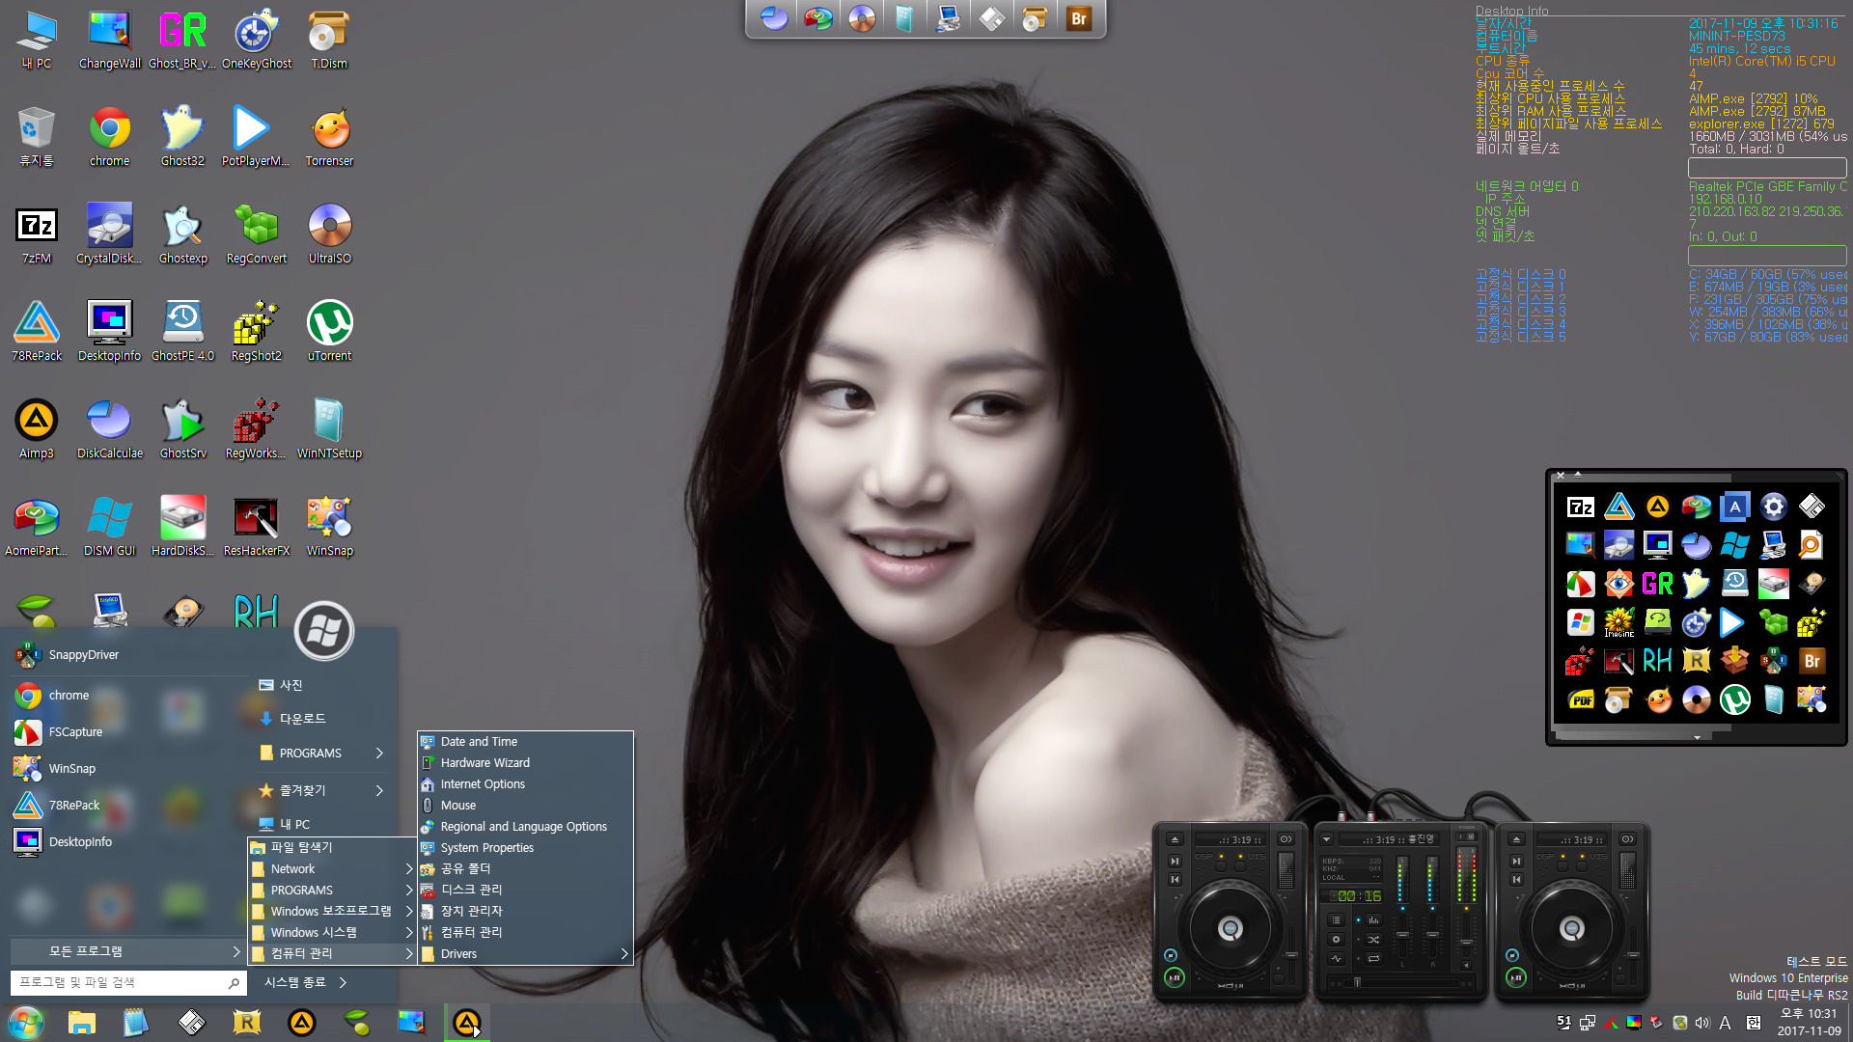1853x1042 pixels.
Task: Toggle record button in AIMP mixer
Action: [1336, 939]
